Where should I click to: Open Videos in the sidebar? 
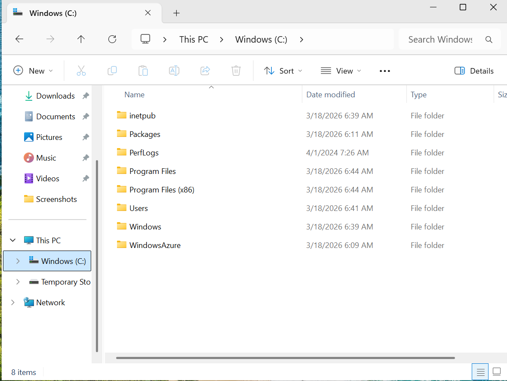coord(48,178)
